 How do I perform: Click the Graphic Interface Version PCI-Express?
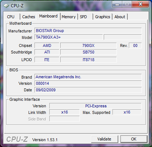[95, 106]
